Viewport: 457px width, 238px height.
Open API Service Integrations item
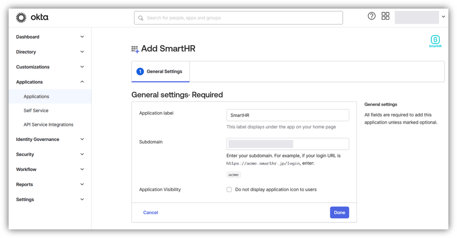[49, 125]
